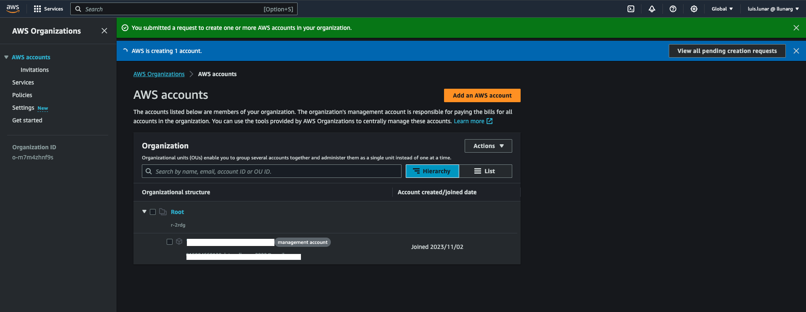The width and height of the screenshot is (806, 312).
Task: Open the luis.lunar account menu
Action: point(773,9)
